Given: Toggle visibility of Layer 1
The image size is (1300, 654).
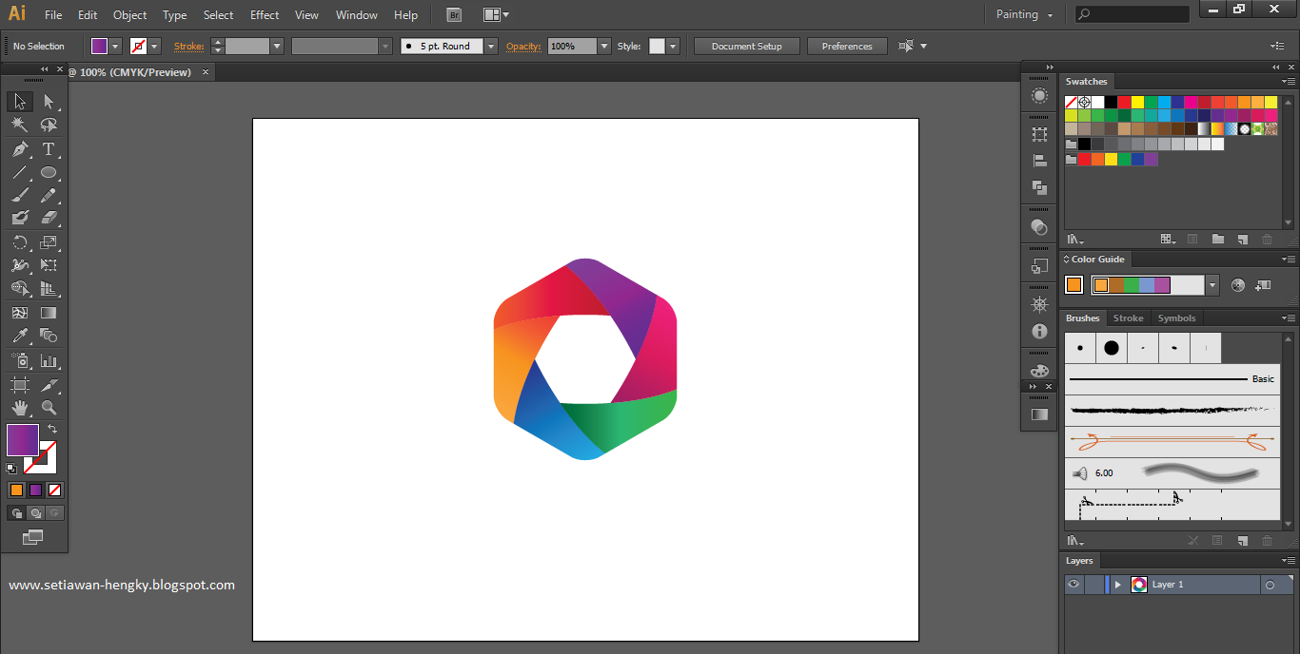Looking at the screenshot, I should [1073, 585].
